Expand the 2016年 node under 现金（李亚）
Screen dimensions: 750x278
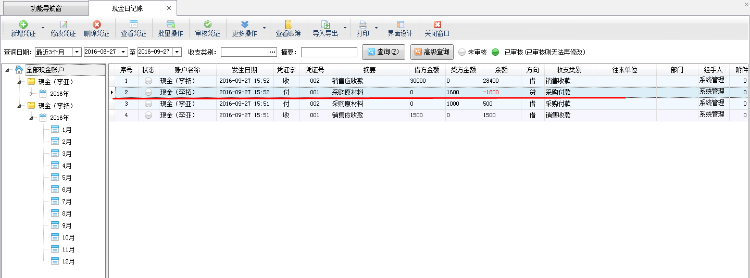[x=31, y=94]
